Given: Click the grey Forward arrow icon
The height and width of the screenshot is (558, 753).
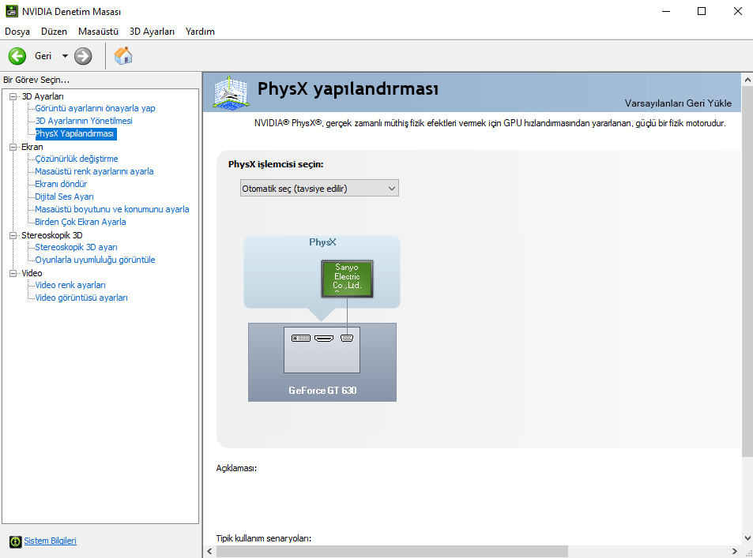Looking at the screenshot, I should point(83,56).
